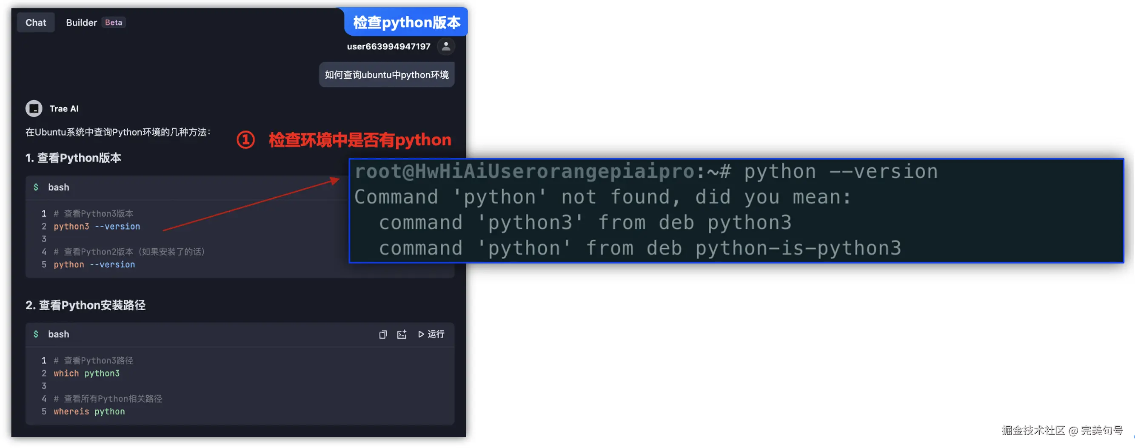Click the dollar icon of the second bash block
This screenshot has height=448, width=1135.
coord(36,335)
